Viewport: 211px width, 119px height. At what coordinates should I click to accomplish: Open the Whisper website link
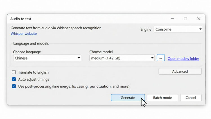pos(24,34)
